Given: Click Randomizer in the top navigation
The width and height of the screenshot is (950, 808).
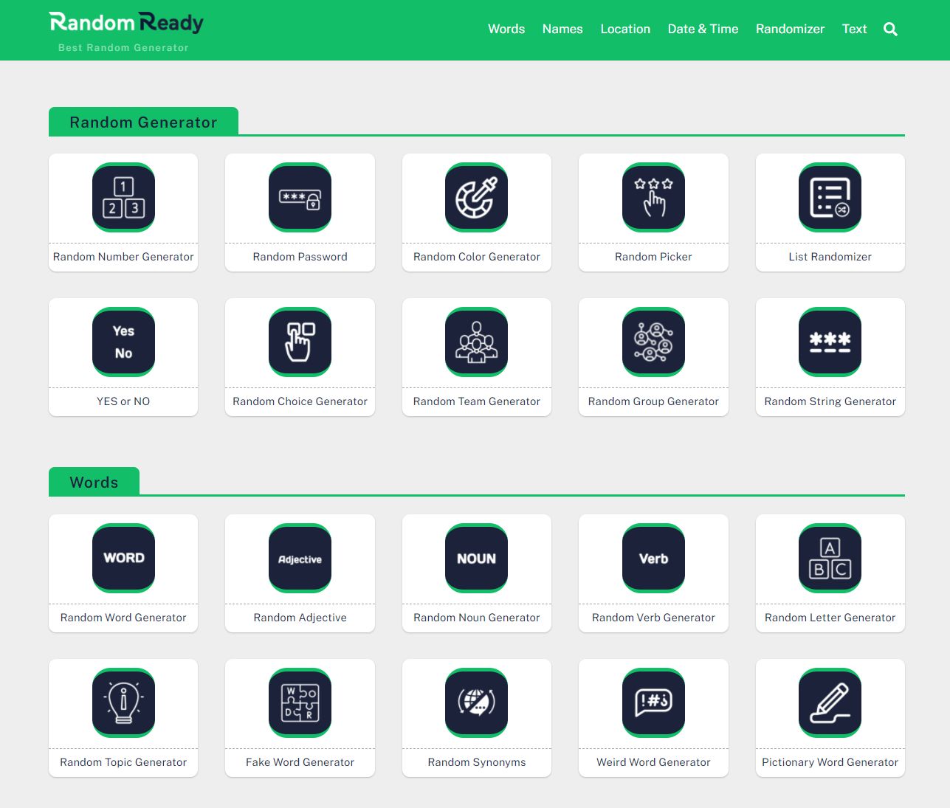Looking at the screenshot, I should 790,30.
